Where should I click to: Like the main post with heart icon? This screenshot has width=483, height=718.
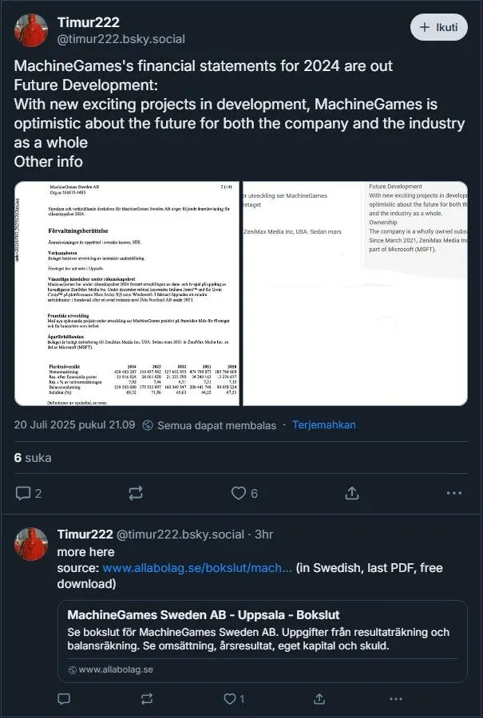[x=239, y=493]
